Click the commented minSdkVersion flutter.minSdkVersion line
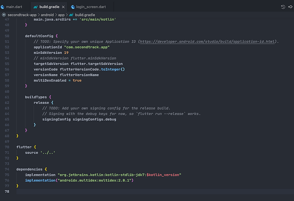 click(x=75, y=58)
